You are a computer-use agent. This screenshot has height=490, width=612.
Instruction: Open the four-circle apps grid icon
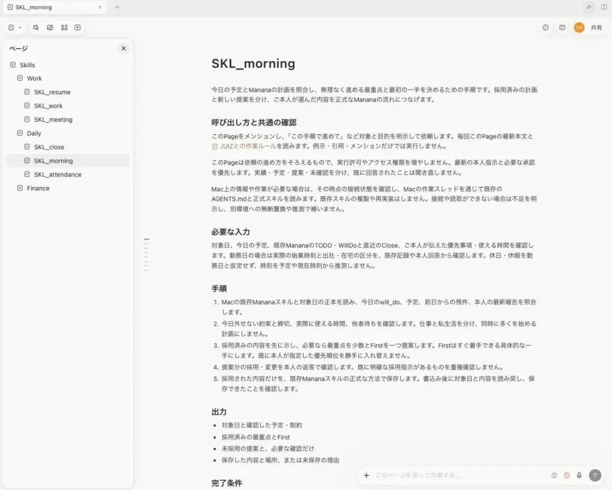(x=65, y=27)
